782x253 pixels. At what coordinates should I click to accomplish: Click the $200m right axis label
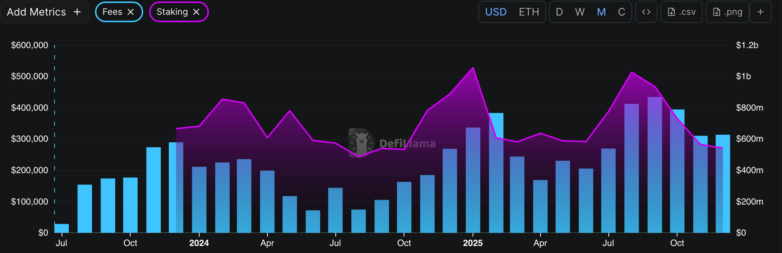pyautogui.click(x=750, y=202)
